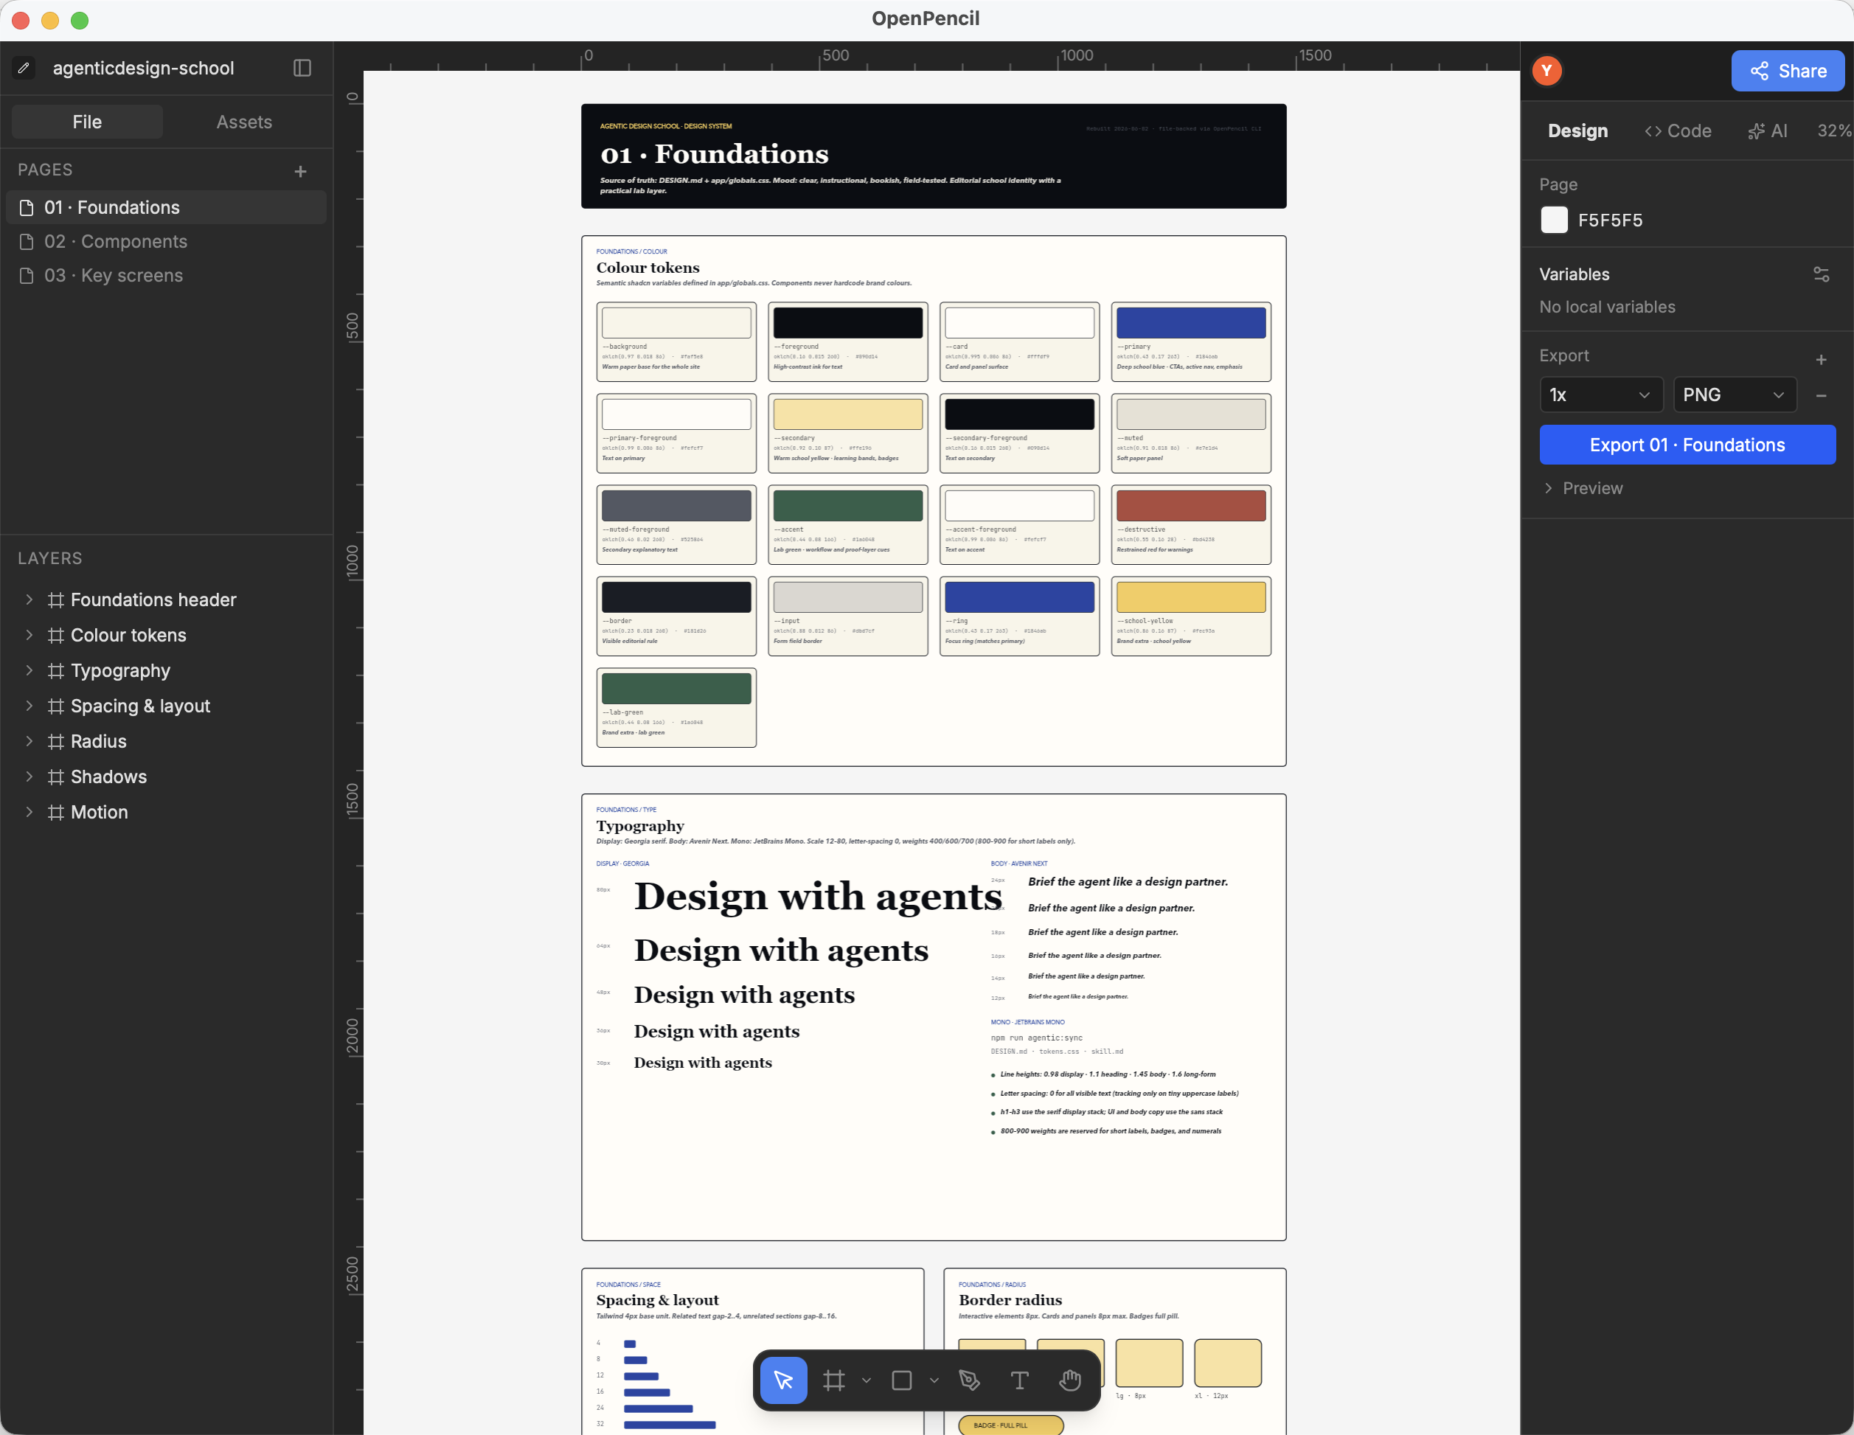Add a new page with plus icon
This screenshot has height=1435, width=1854.
coord(299,171)
